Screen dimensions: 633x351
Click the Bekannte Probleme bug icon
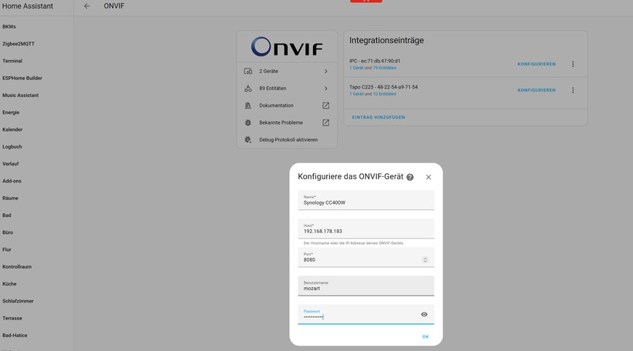(x=248, y=122)
